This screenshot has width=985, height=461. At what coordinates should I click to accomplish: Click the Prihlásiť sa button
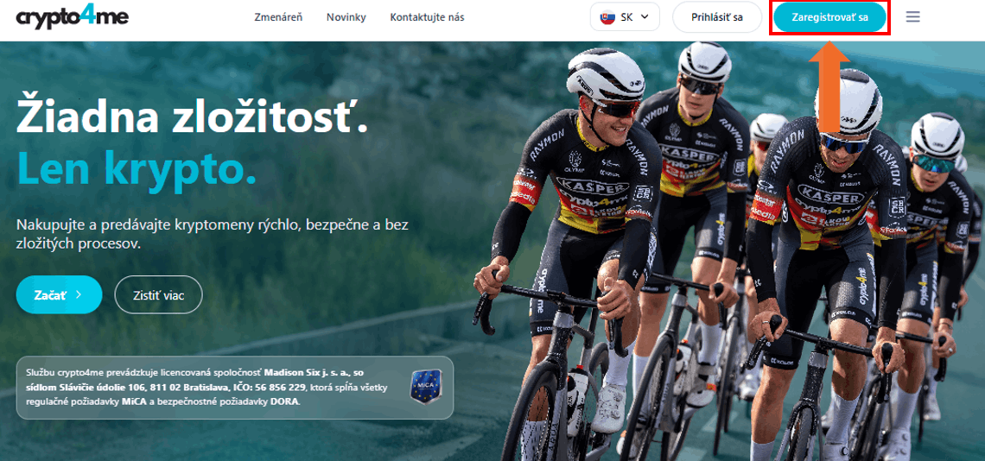coord(717,17)
